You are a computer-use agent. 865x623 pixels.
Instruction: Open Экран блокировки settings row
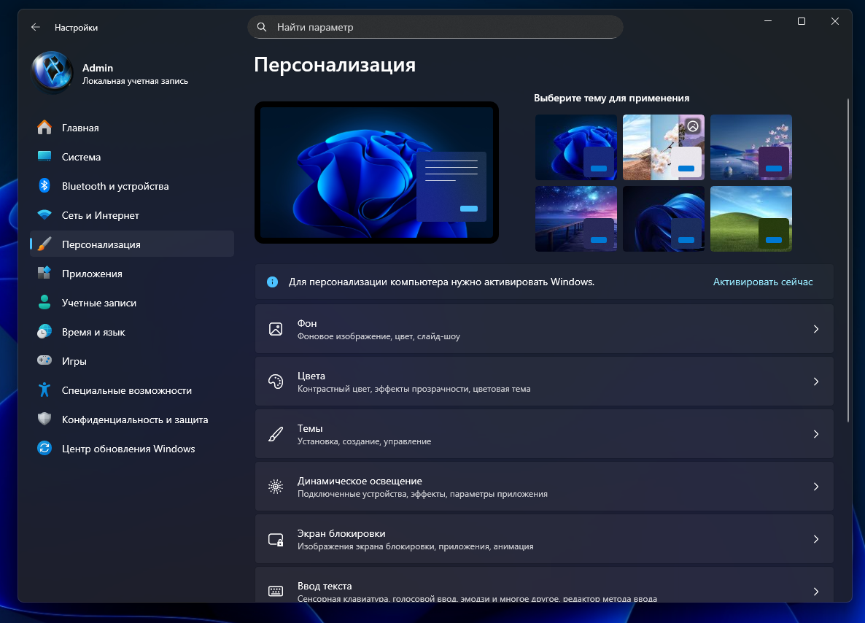pos(544,539)
